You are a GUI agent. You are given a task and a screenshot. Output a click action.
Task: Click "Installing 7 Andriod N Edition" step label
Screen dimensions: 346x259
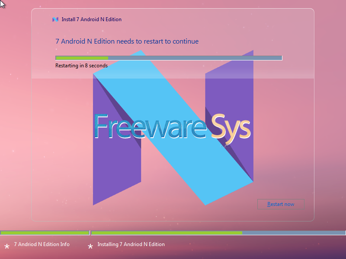pyautogui.click(x=131, y=244)
